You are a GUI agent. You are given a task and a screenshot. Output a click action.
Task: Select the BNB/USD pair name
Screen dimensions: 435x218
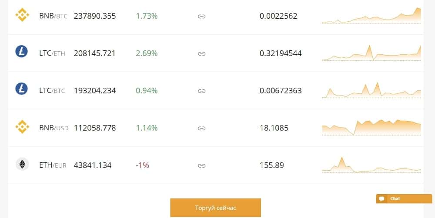pyautogui.click(x=54, y=128)
